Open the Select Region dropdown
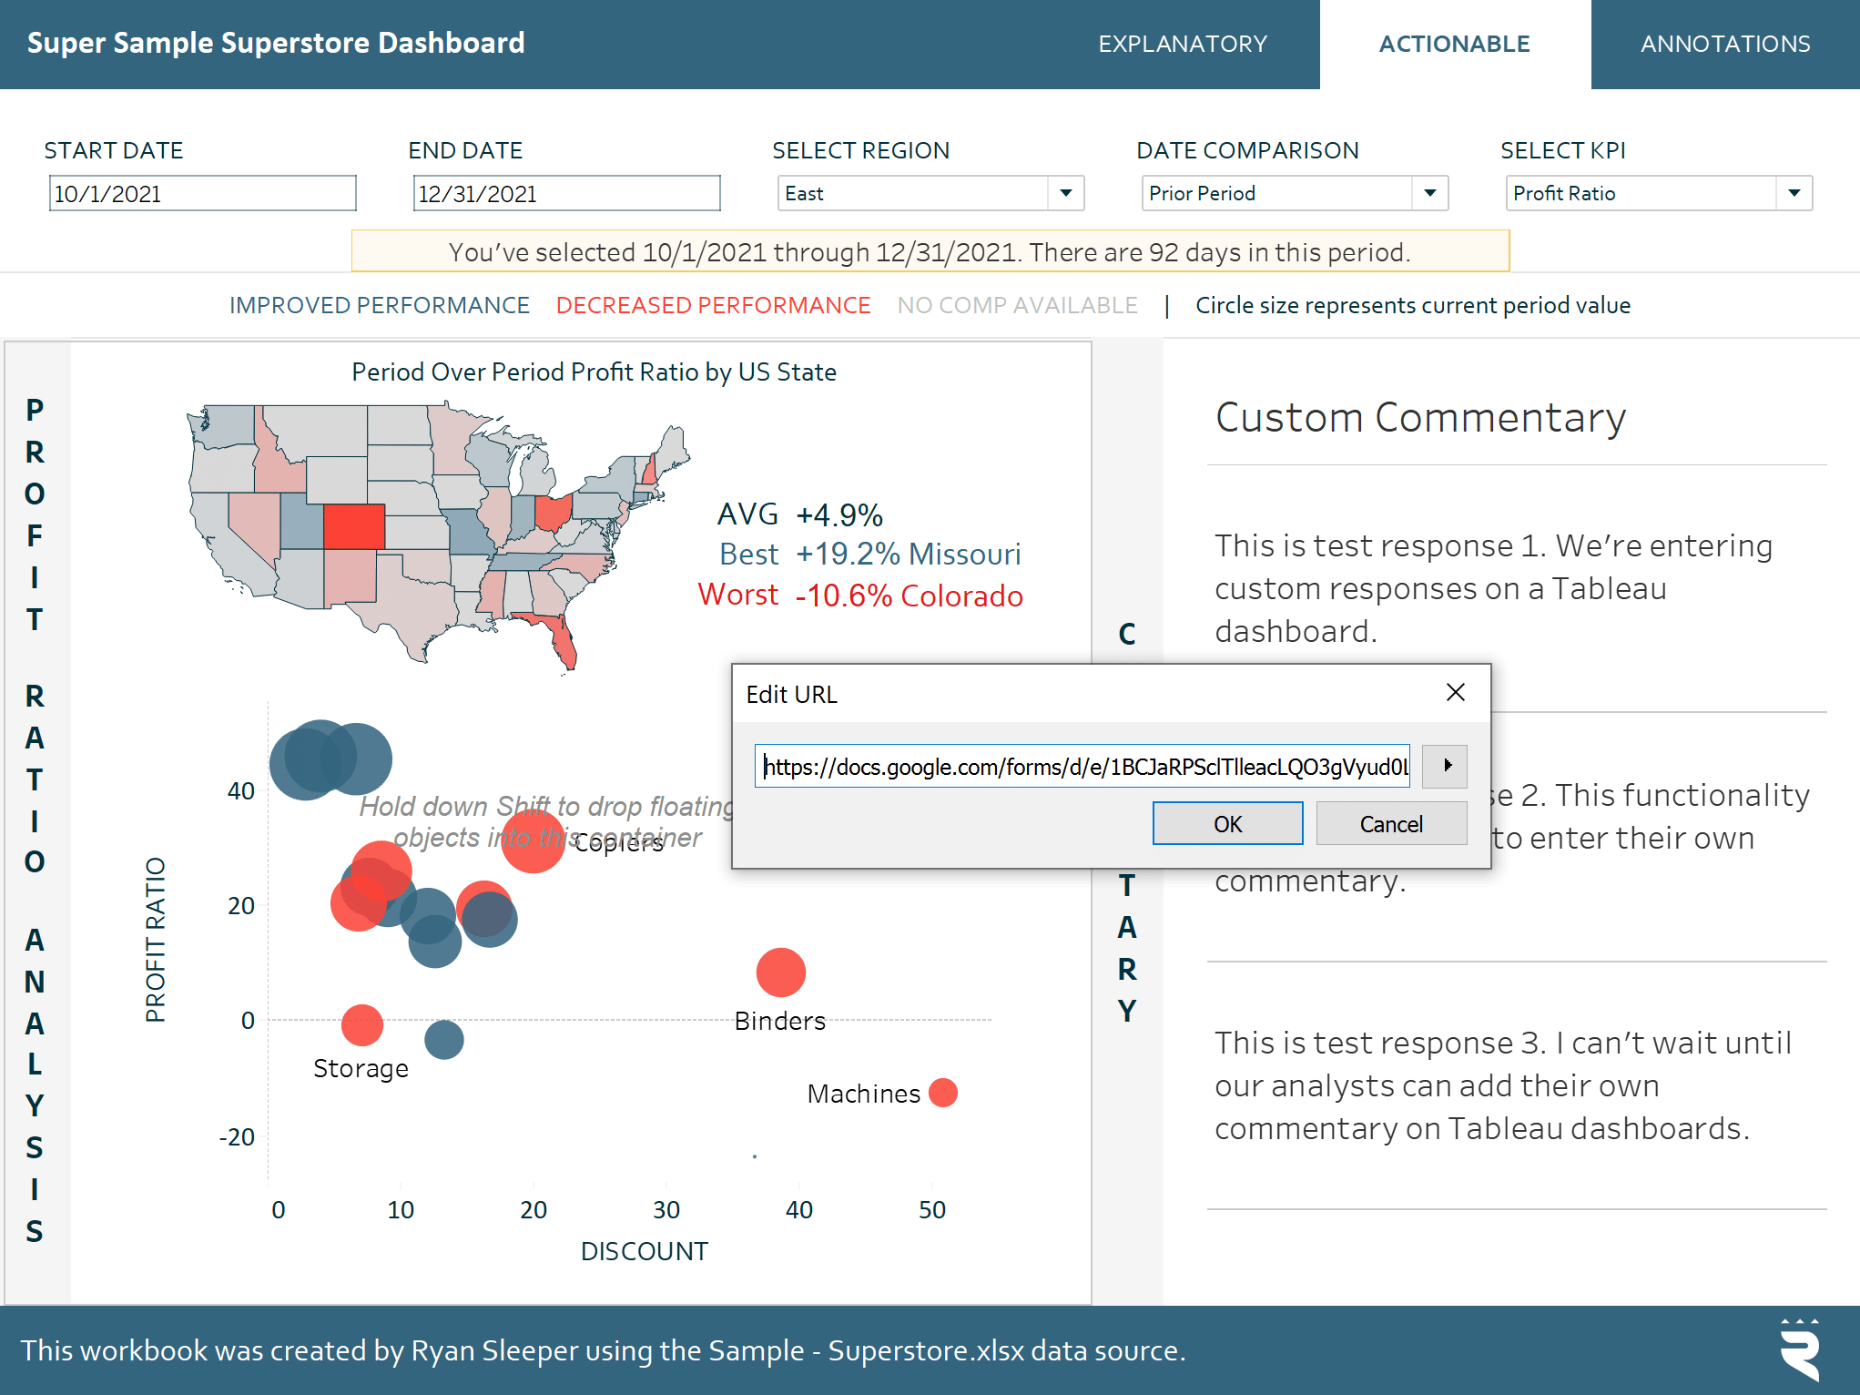 [1065, 193]
